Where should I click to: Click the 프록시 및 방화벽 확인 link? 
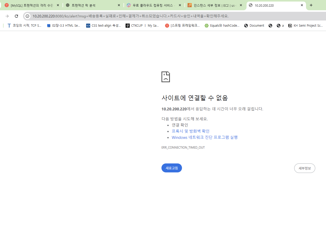point(190,131)
